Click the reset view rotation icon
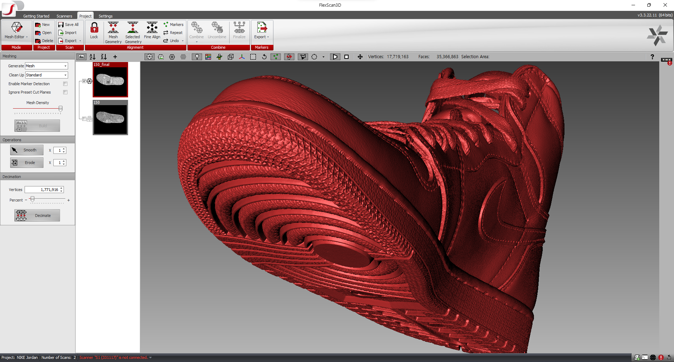 [264, 57]
